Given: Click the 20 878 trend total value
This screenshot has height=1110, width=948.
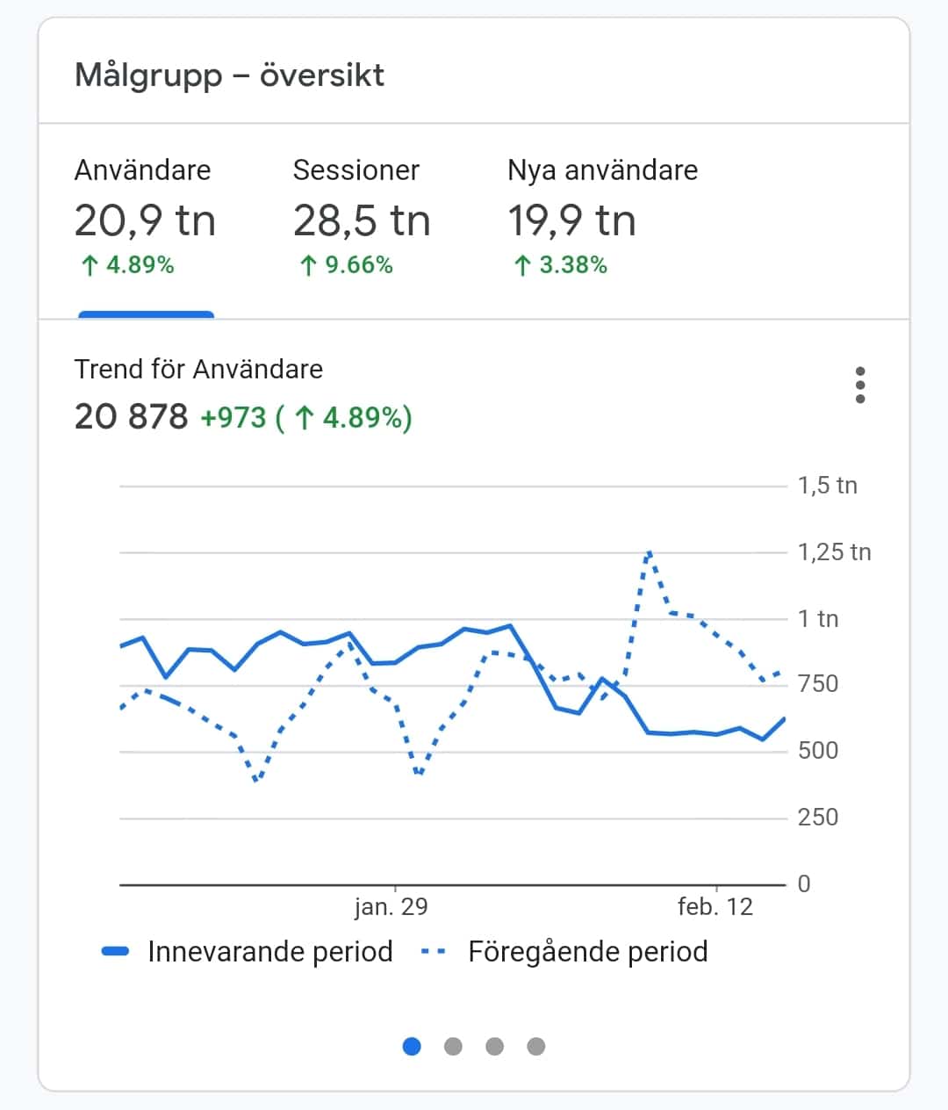Looking at the screenshot, I should [132, 416].
